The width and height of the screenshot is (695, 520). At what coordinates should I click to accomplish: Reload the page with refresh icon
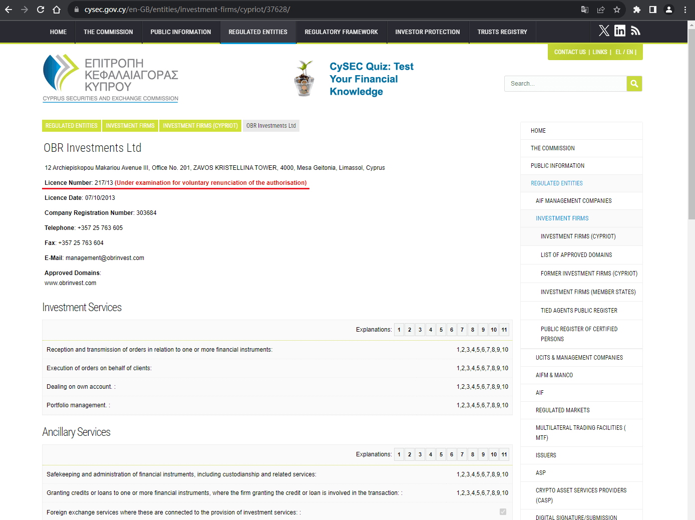41,10
